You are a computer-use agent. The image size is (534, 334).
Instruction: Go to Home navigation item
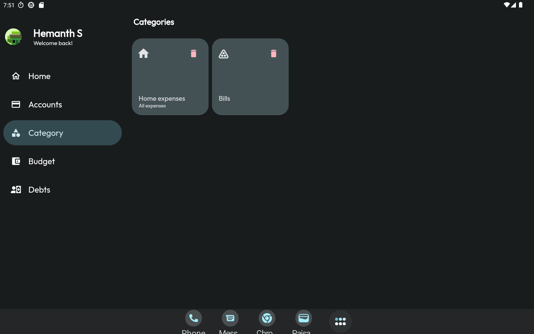tap(39, 76)
